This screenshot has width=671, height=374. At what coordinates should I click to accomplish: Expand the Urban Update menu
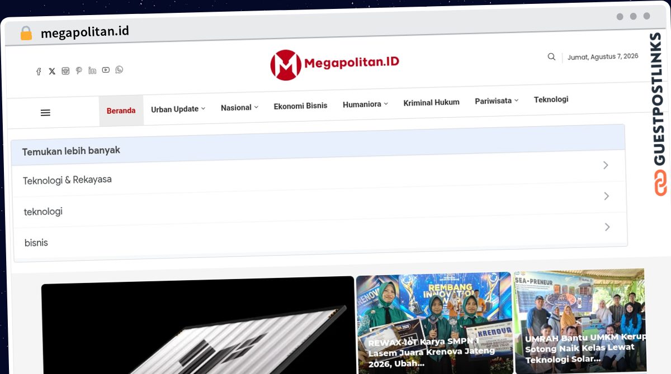[x=178, y=109]
